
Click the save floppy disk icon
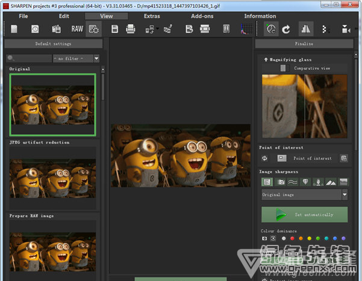tap(114, 29)
